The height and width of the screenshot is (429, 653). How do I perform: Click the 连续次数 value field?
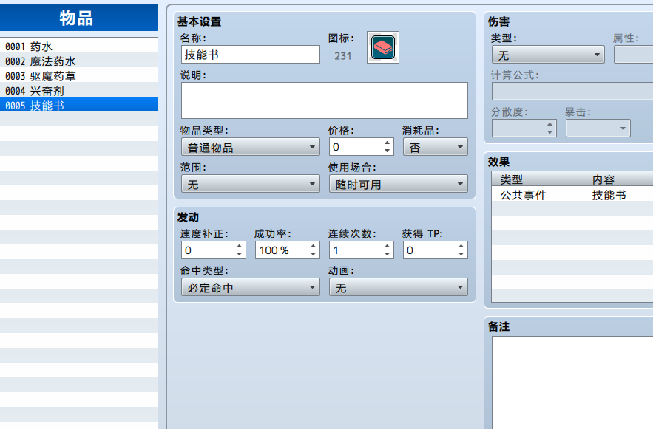[x=355, y=250]
